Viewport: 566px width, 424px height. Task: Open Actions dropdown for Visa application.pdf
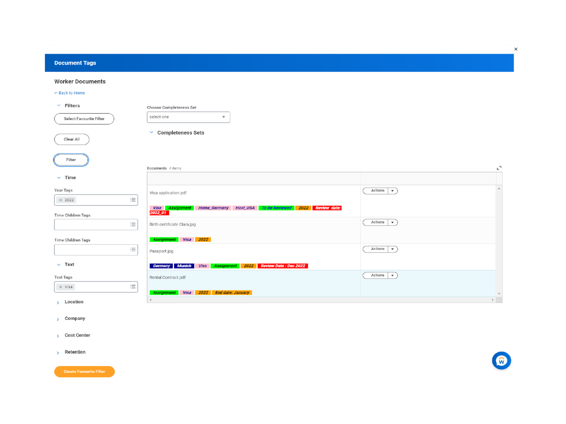(393, 190)
